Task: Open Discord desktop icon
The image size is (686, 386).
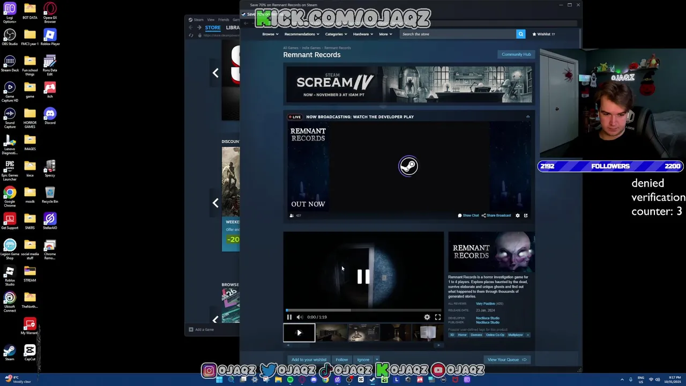Action: (x=50, y=116)
